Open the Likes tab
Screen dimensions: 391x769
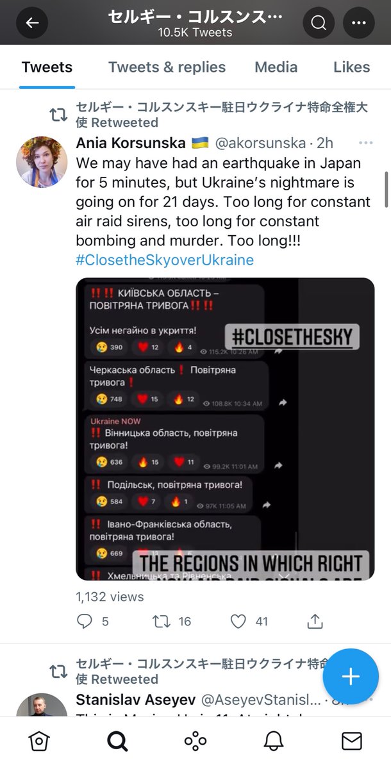(351, 67)
